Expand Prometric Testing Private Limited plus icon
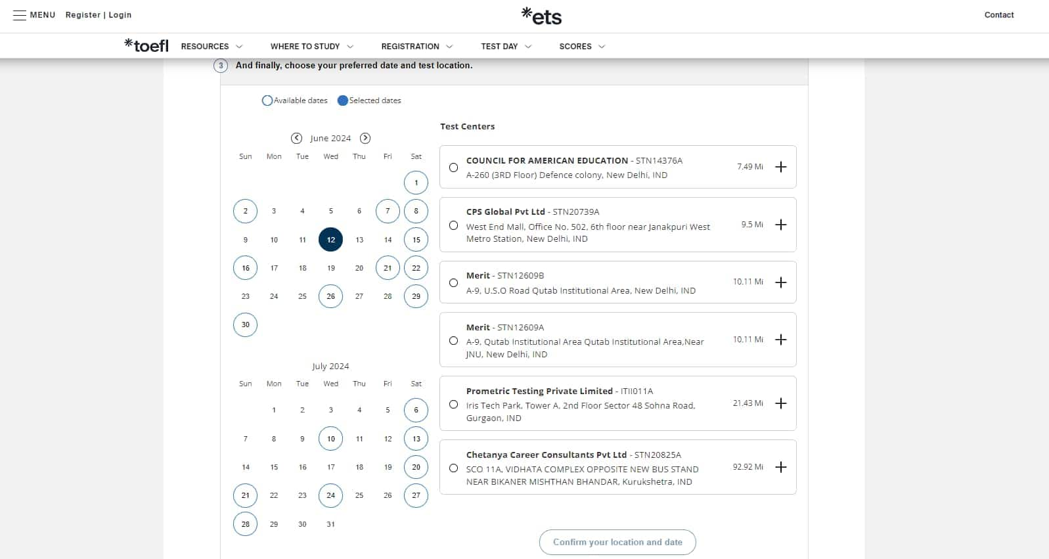 (780, 403)
